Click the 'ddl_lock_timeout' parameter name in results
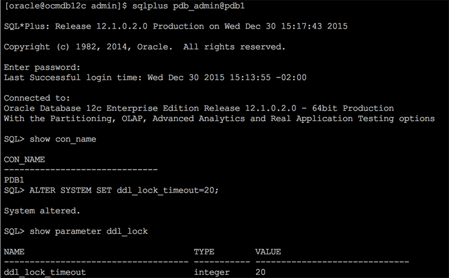The height and width of the screenshot is (278, 449). 45,273
